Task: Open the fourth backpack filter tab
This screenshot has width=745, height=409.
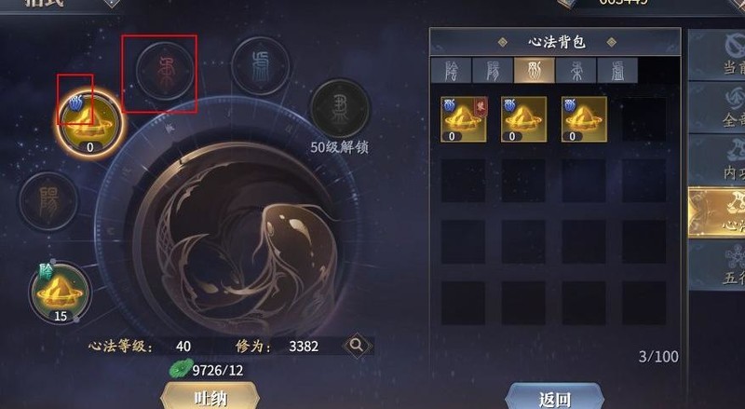Action: 576,71
